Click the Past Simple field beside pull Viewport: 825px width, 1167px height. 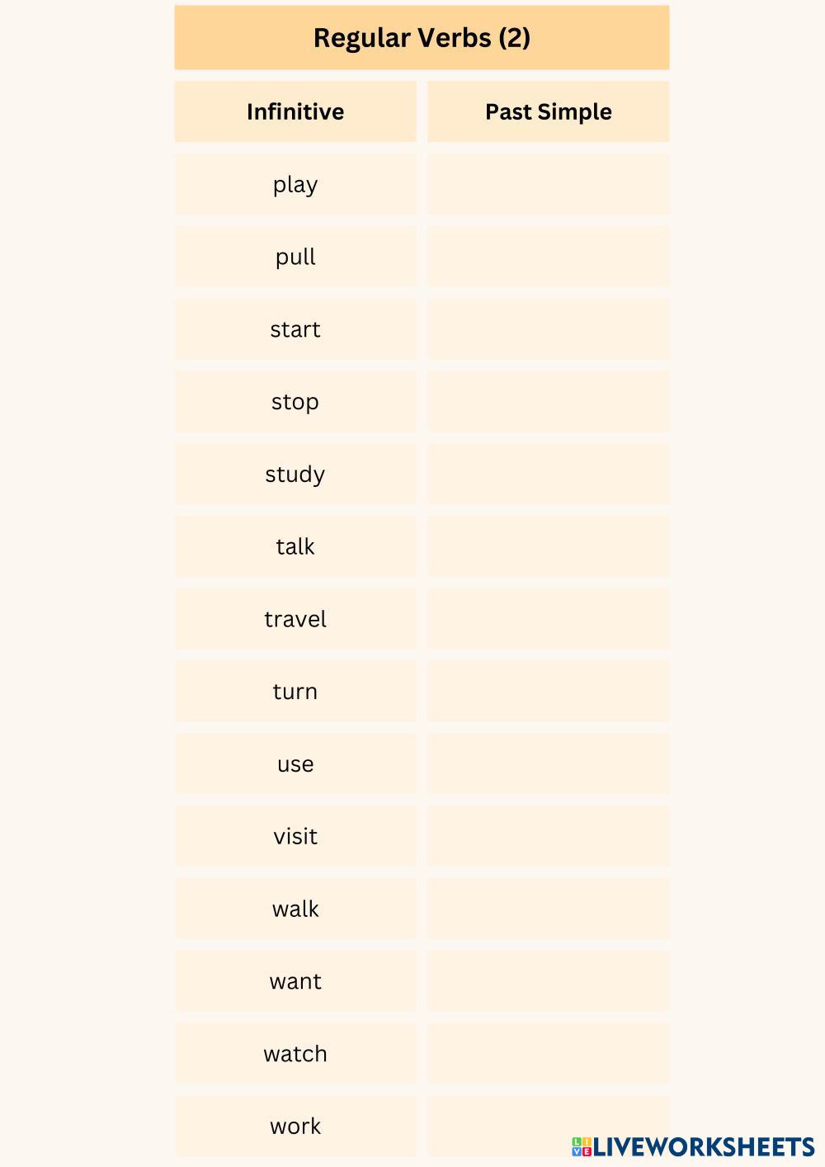pyautogui.click(x=548, y=257)
